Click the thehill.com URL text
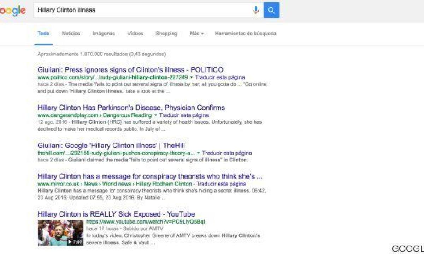 coord(116,153)
